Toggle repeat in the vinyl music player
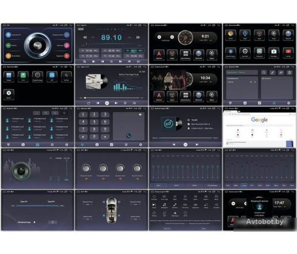Image resolution: width=297 pixels, height=254 pixels. (89, 103)
